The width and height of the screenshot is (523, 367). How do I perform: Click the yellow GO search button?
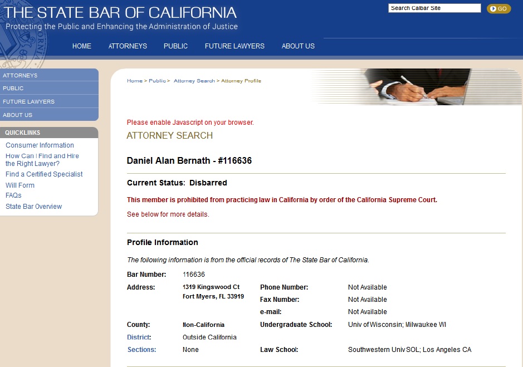click(498, 8)
